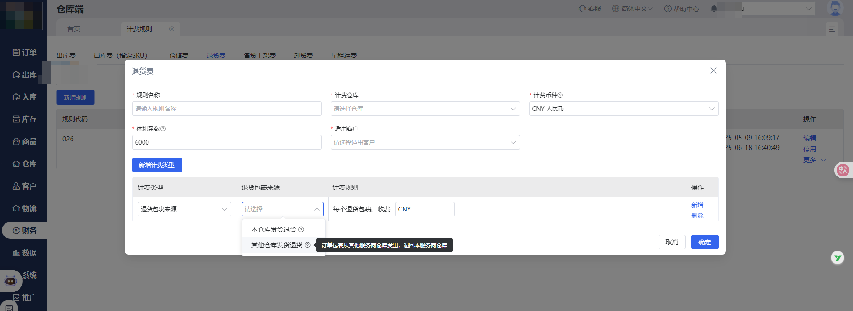Screen dimensions: 853x311
Task: Close the 计费规则 tab
Action: click(x=172, y=29)
